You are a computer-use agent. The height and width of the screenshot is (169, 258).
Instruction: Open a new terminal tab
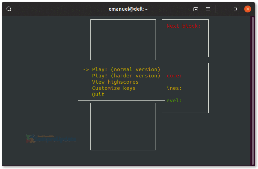[196, 9]
